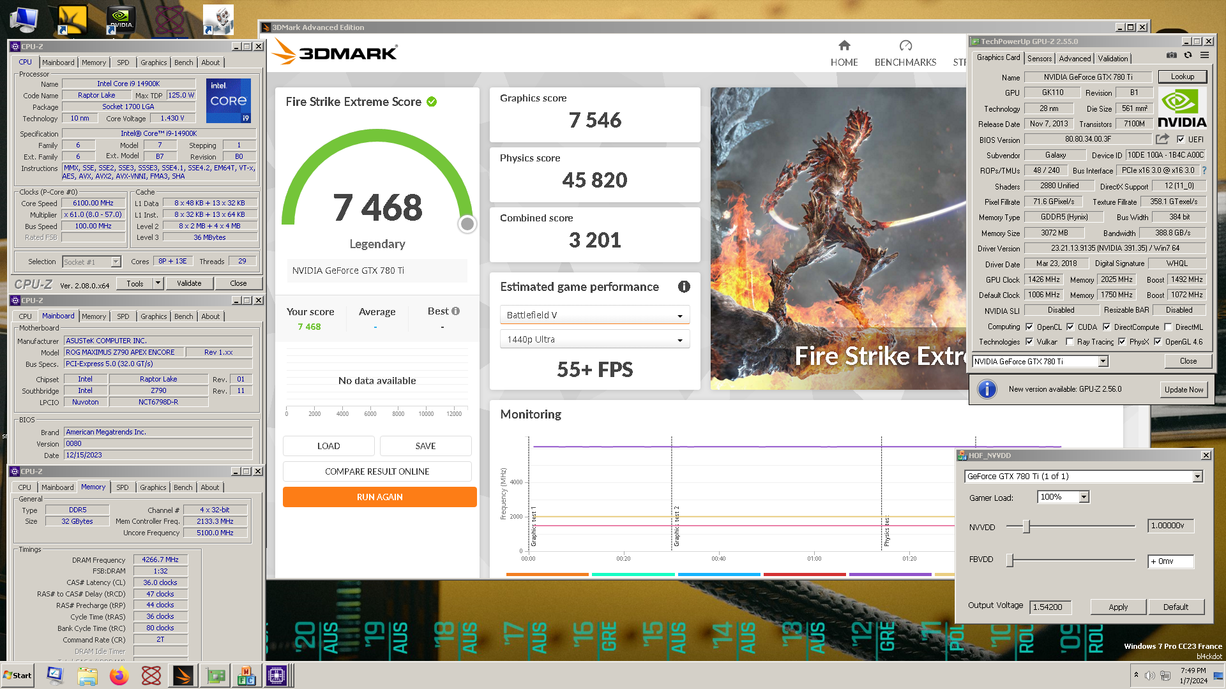Switch to CPU-Z purple chip taskbar icon
The height and width of the screenshot is (689, 1226).
pos(276,676)
